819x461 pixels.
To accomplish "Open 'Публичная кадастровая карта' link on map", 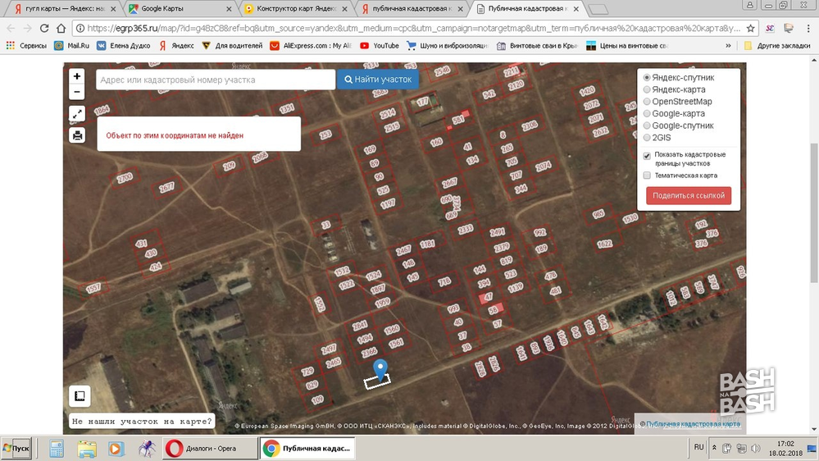I will click(x=693, y=424).
